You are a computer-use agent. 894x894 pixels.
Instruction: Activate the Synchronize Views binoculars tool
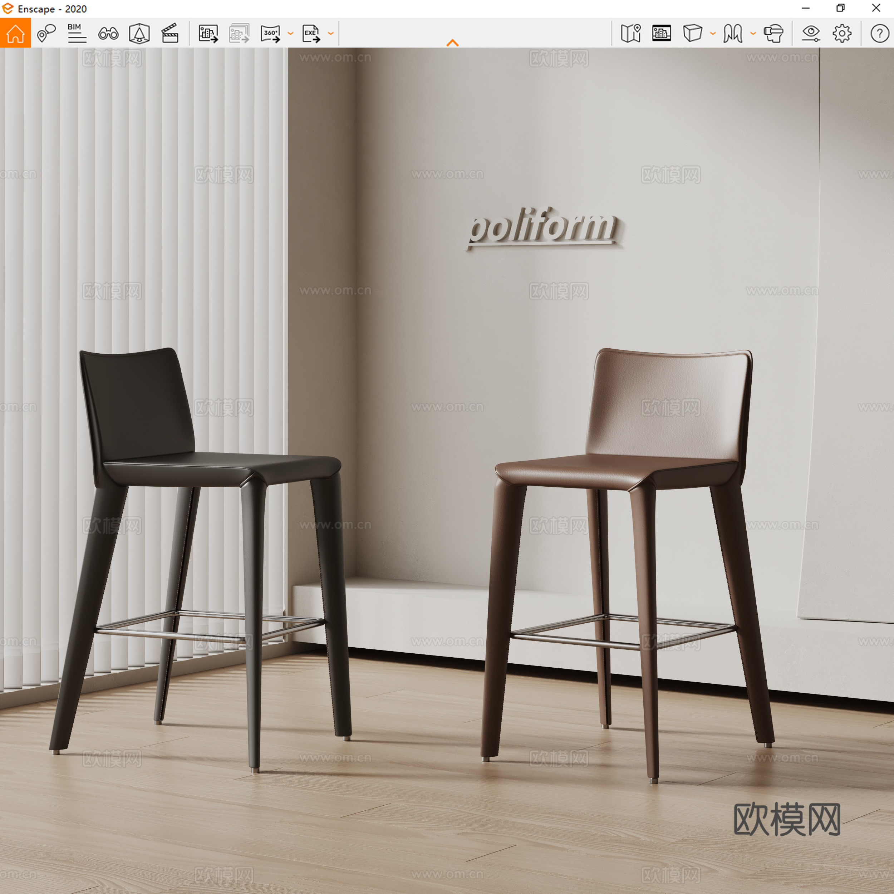click(108, 33)
